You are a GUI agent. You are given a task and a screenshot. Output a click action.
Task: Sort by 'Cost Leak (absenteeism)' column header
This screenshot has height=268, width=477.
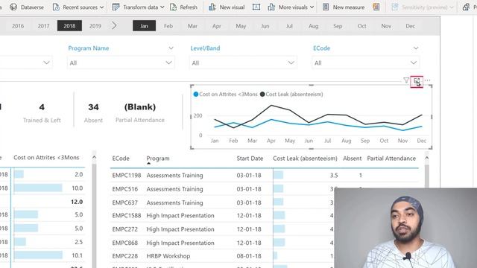305,159
